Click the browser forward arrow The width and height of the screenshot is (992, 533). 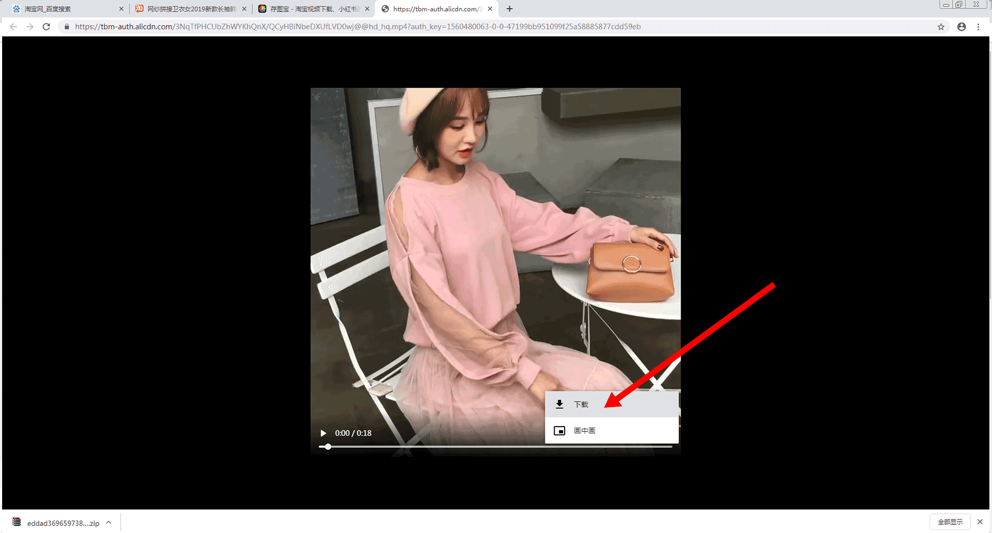click(30, 27)
